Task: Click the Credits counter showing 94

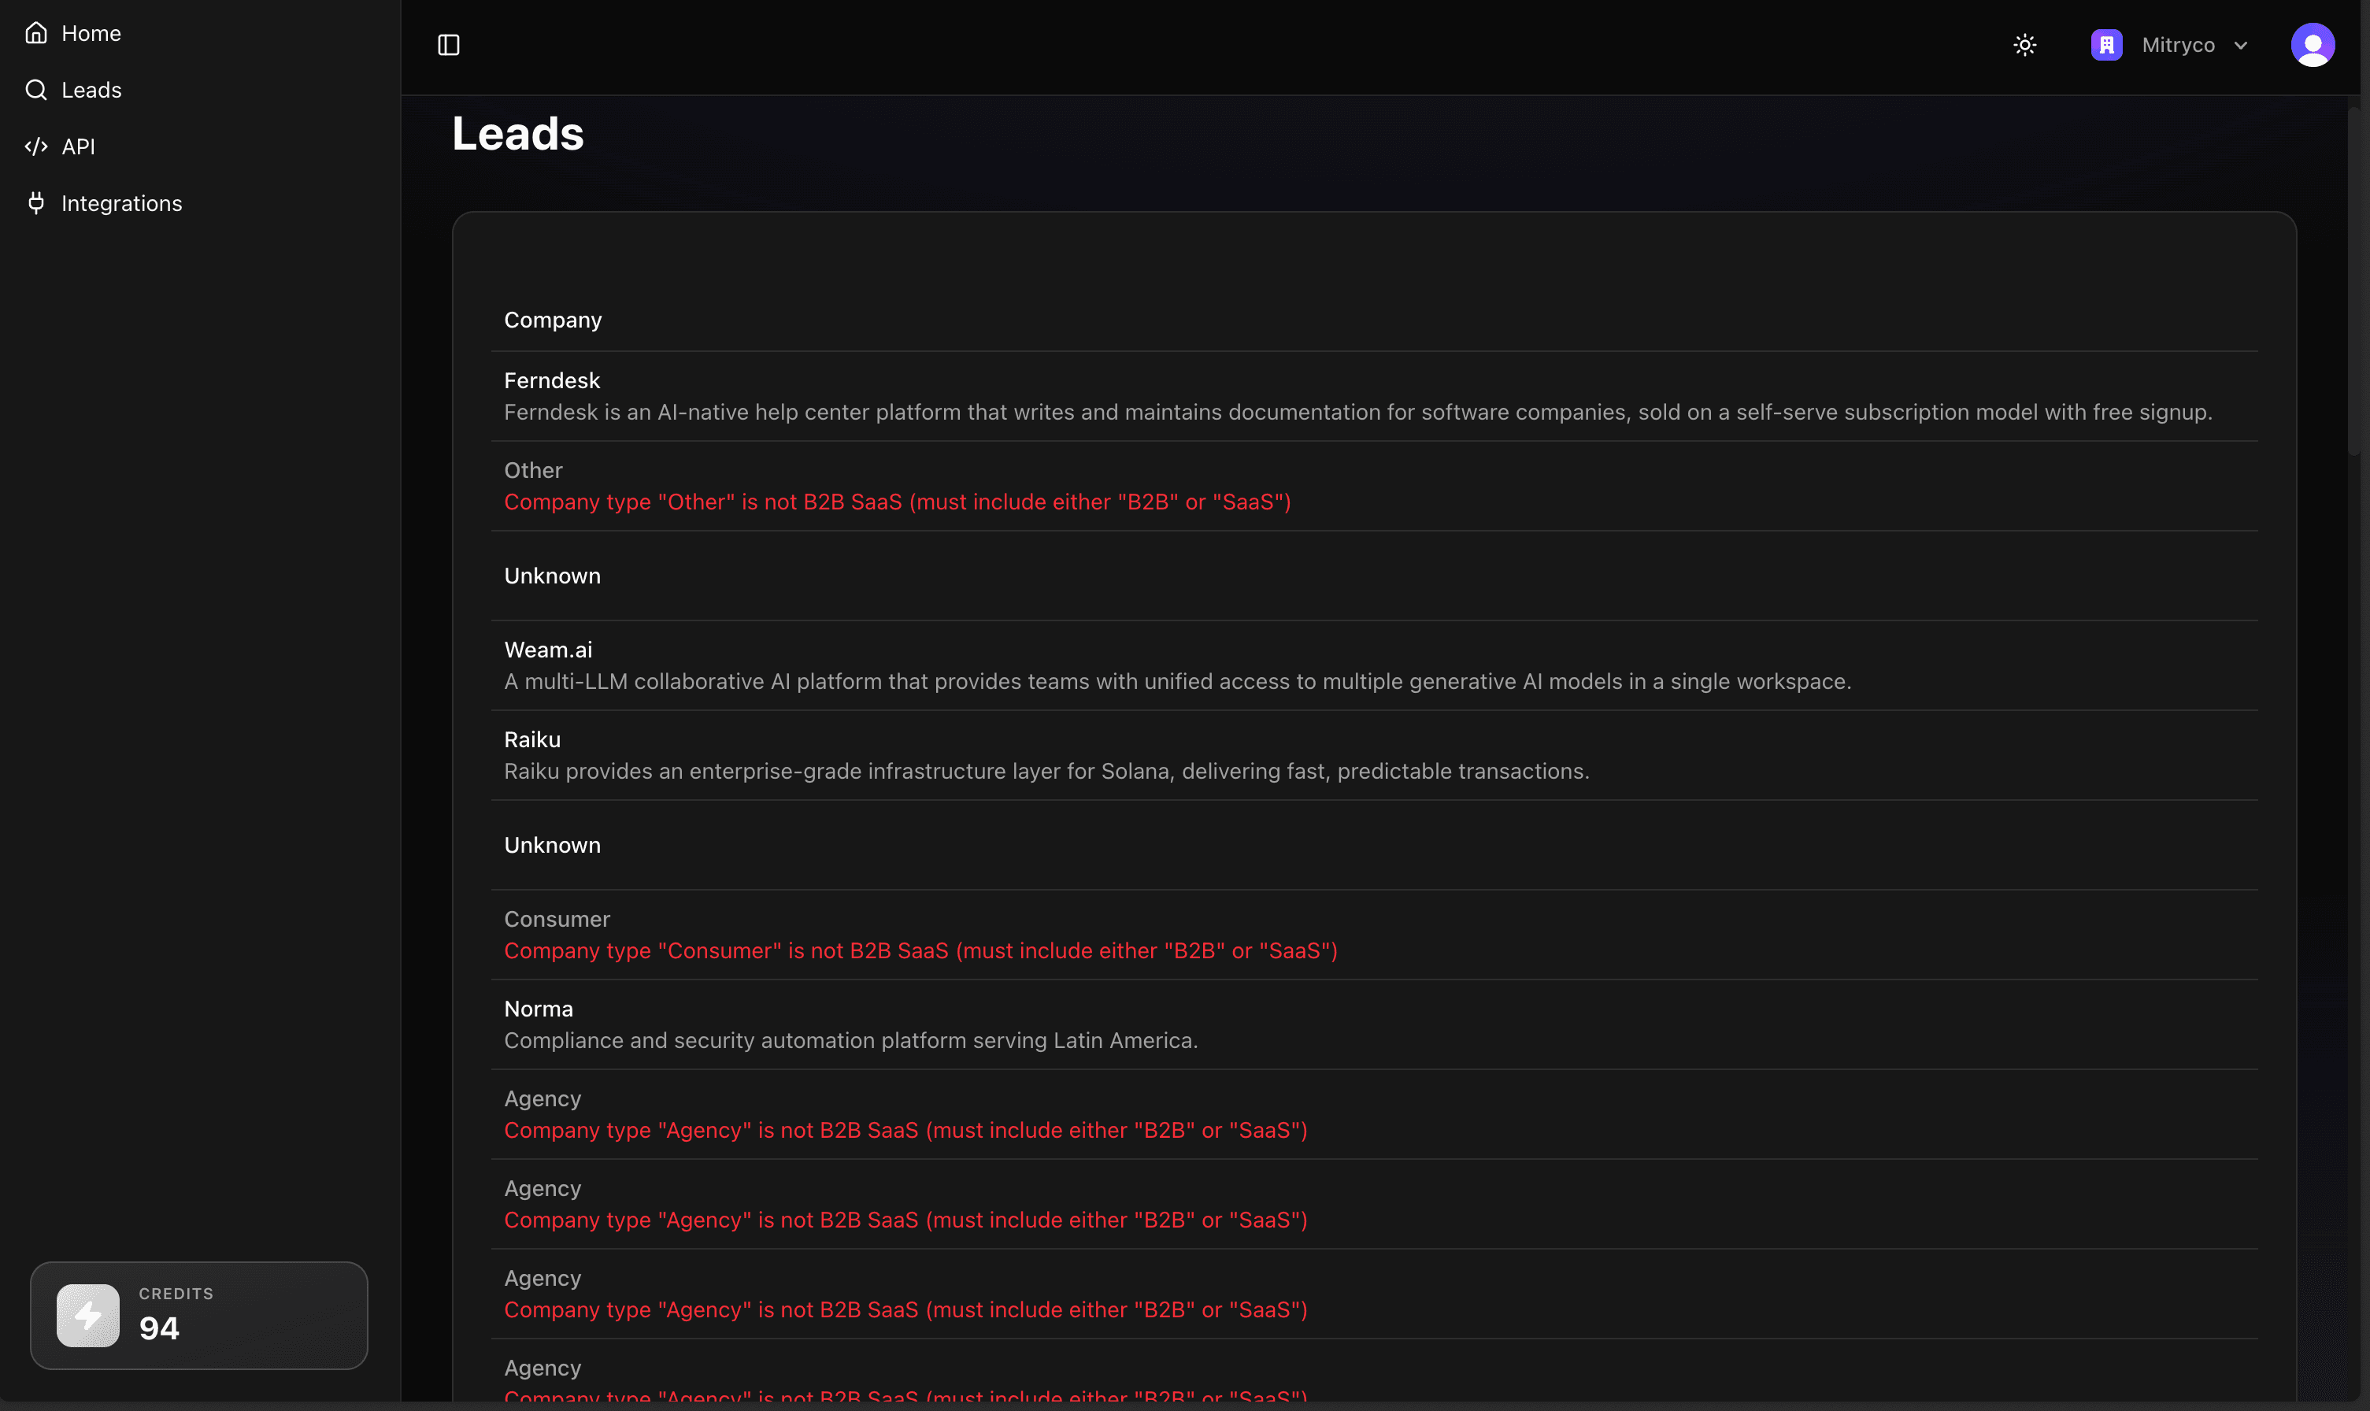Action: (159, 1328)
